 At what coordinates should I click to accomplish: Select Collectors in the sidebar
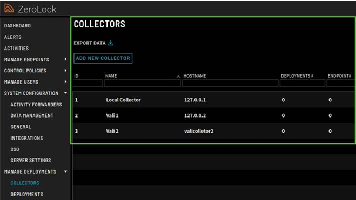[x=25, y=183]
